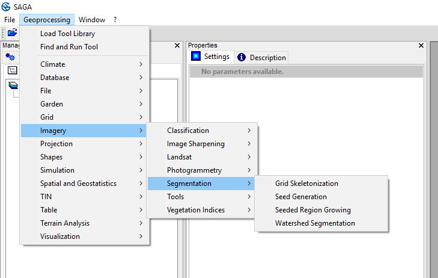
Task: Click the Geoprocessing menu
Action: (47, 20)
